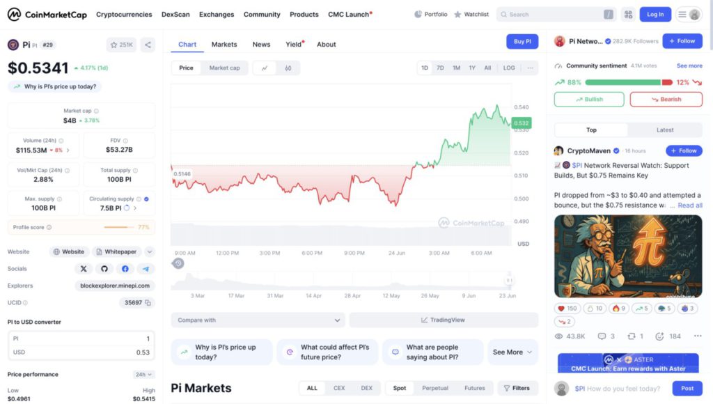Vote Bullish on community sentiment
Screen dimensions: 713x404
589,100
